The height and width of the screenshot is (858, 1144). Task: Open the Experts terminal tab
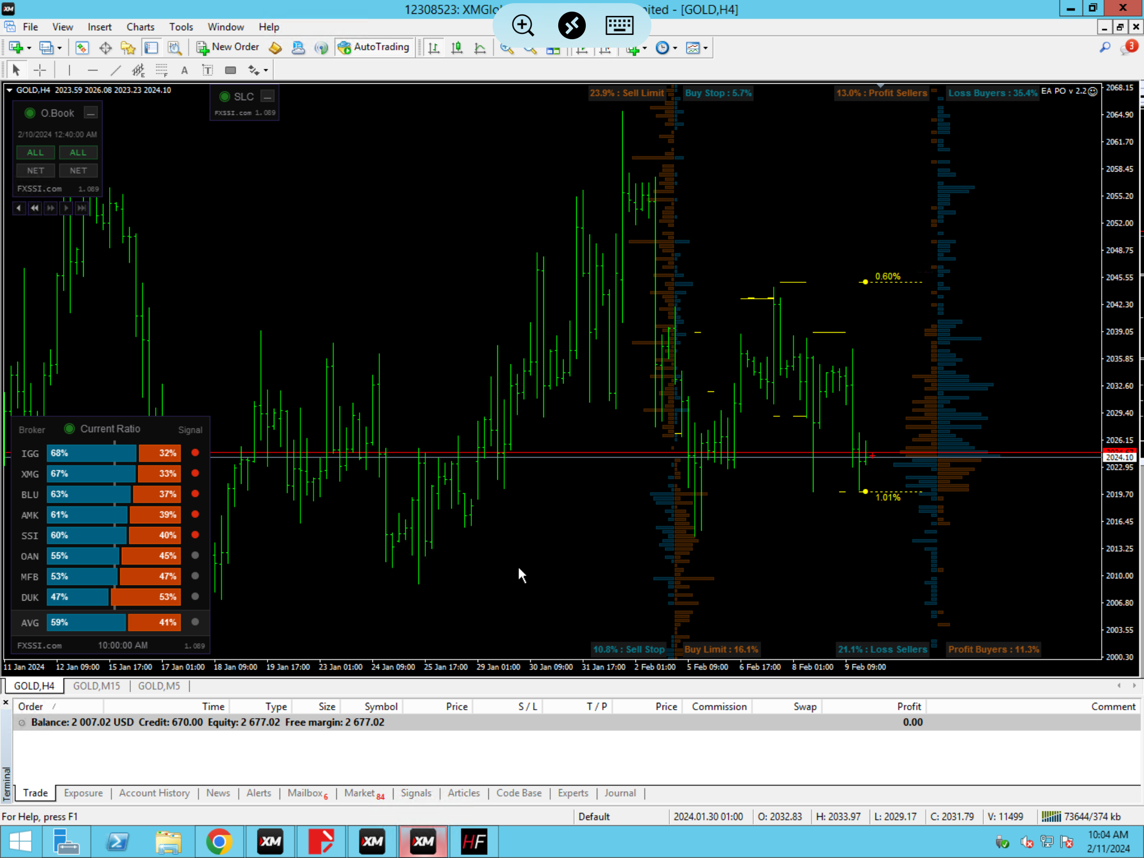pos(573,793)
